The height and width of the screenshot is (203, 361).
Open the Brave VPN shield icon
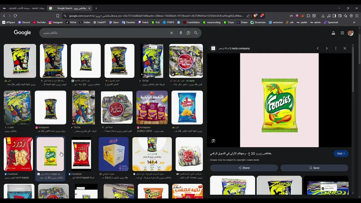tap(351, 16)
